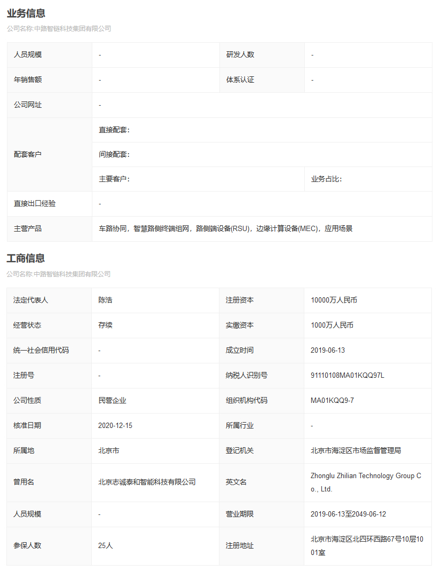The height and width of the screenshot is (587, 441).
Task: Click organization code MA01KQQ9-7
Action: pyautogui.click(x=332, y=401)
